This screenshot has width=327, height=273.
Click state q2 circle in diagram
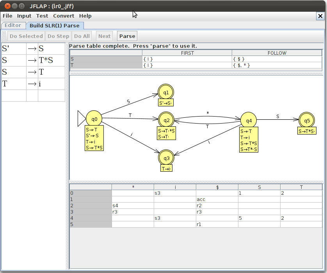click(166, 120)
